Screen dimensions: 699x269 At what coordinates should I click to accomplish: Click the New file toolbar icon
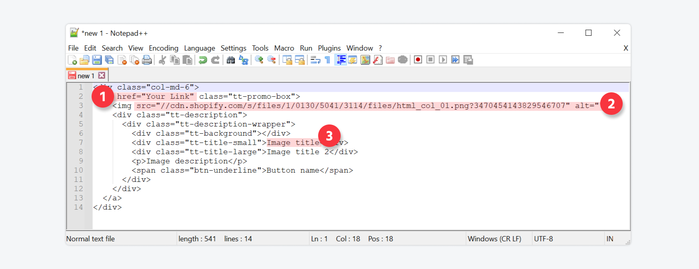73,60
